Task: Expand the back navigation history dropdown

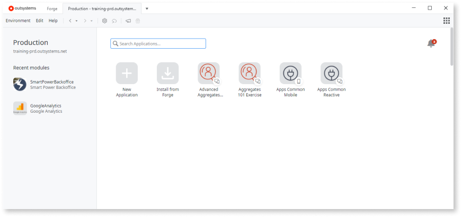Action: pyautogui.click(x=76, y=21)
